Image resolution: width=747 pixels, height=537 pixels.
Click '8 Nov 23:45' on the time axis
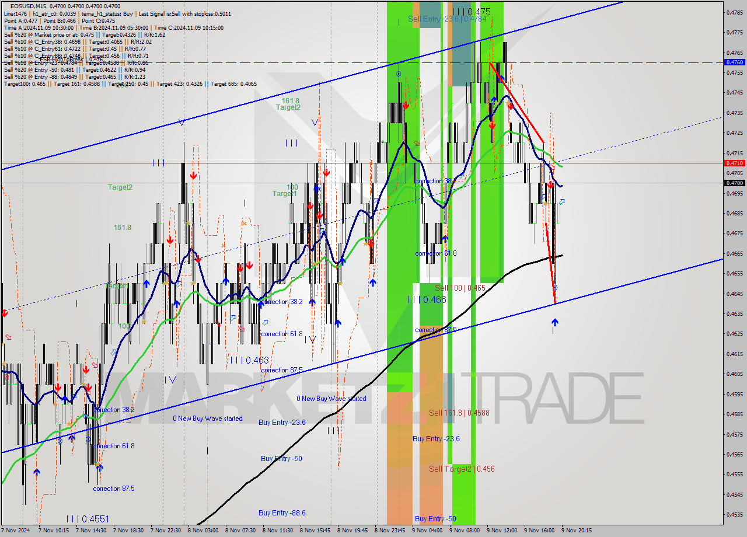click(389, 531)
